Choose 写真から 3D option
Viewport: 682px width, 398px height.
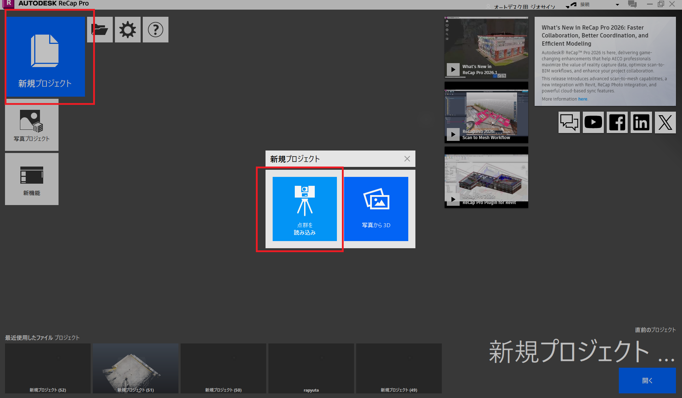(376, 209)
